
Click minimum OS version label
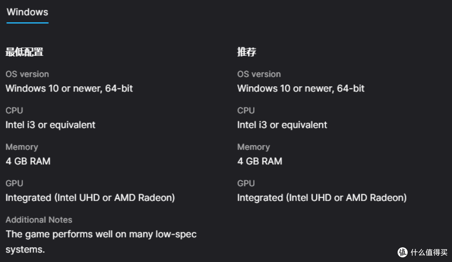pyautogui.click(x=27, y=74)
